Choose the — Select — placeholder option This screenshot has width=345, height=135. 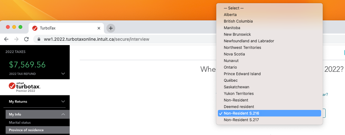(x=269, y=8)
